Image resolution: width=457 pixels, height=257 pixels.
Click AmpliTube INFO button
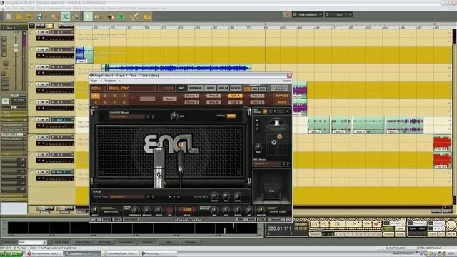point(117,219)
